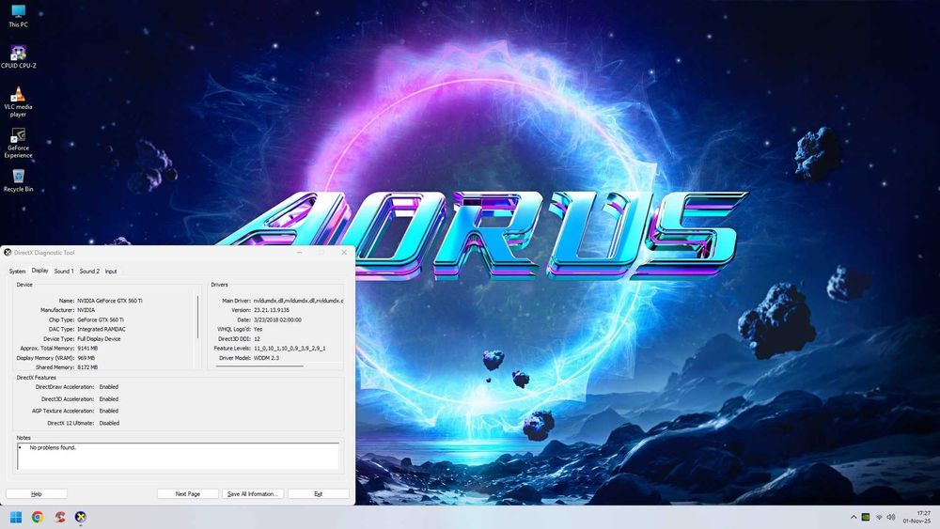Image resolution: width=940 pixels, height=529 pixels.
Task: Select DirectX Diagnostic Tool taskbar icon
Action: [80, 517]
